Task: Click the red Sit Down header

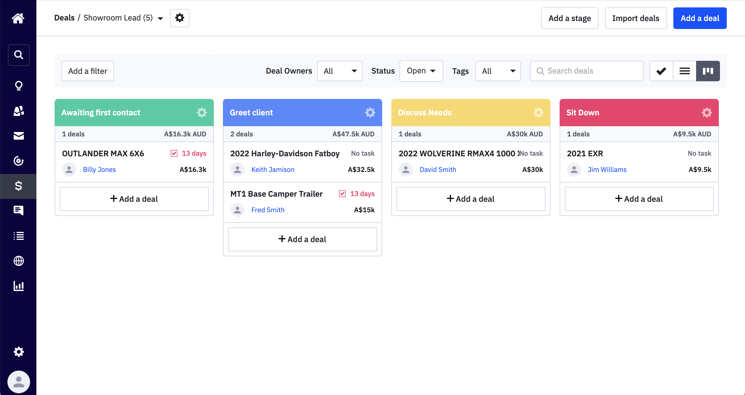Action: [639, 113]
